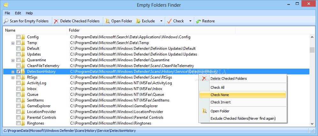
Task: Check the Queue folder checkbox
Action: click(x=18, y=94)
